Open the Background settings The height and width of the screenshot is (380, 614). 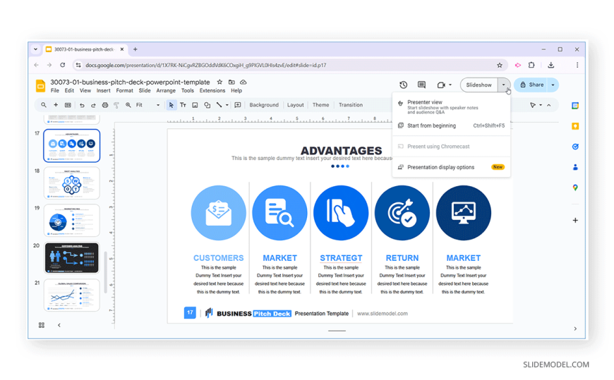(264, 105)
